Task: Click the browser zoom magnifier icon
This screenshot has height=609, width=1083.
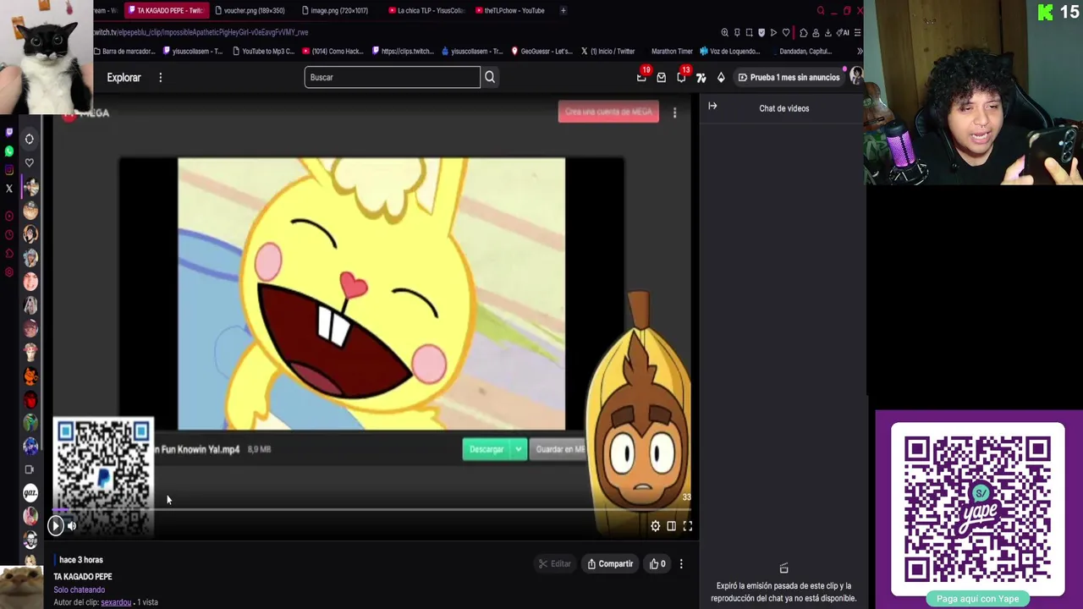Action: pos(725,32)
